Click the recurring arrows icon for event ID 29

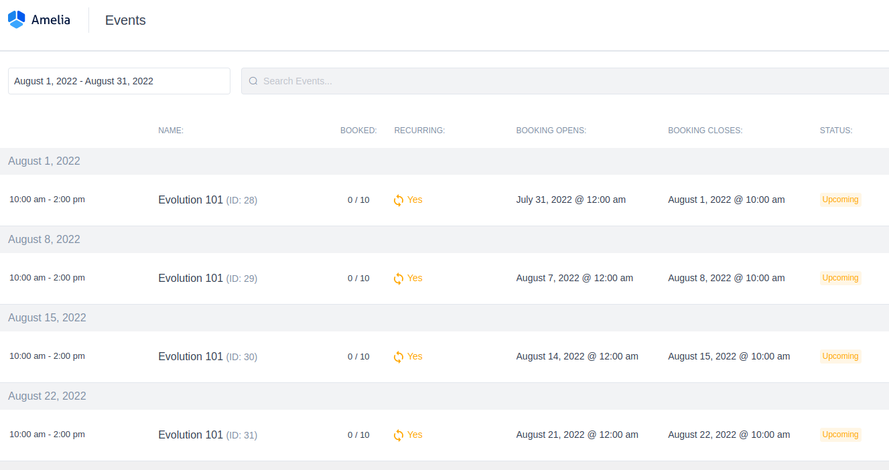click(x=398, y=278)
